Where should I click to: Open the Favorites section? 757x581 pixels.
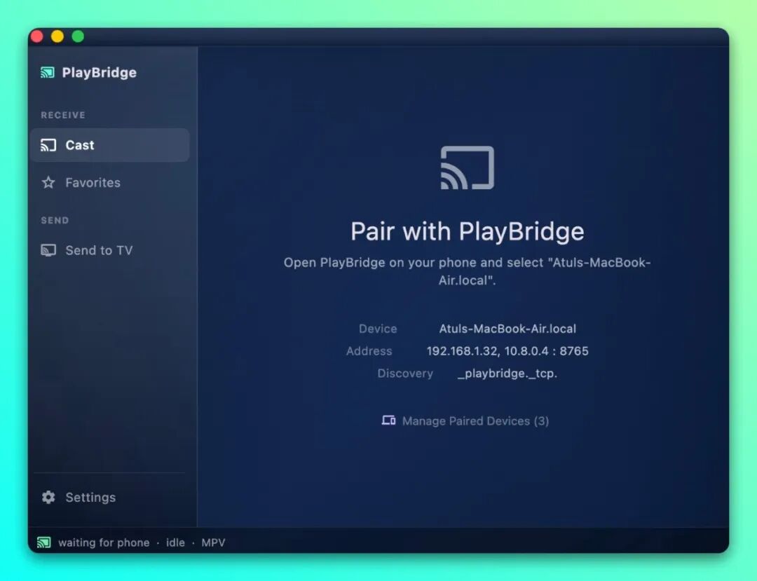coord(109,182)
